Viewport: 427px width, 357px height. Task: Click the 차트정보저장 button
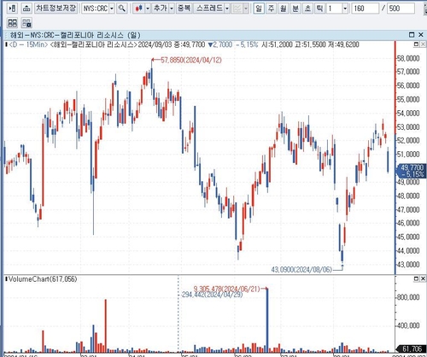[56, 9]
